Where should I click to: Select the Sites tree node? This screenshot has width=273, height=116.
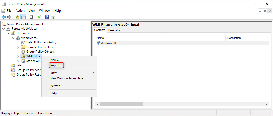pyautogui.click(x=20, y=65)
